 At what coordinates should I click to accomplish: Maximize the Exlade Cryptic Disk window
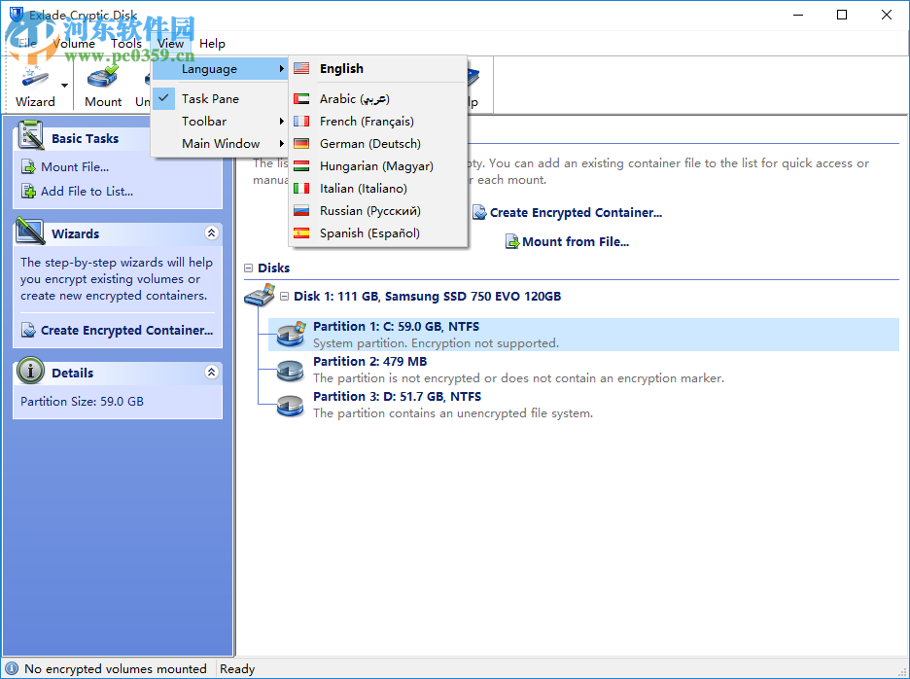tap(842, 16)
